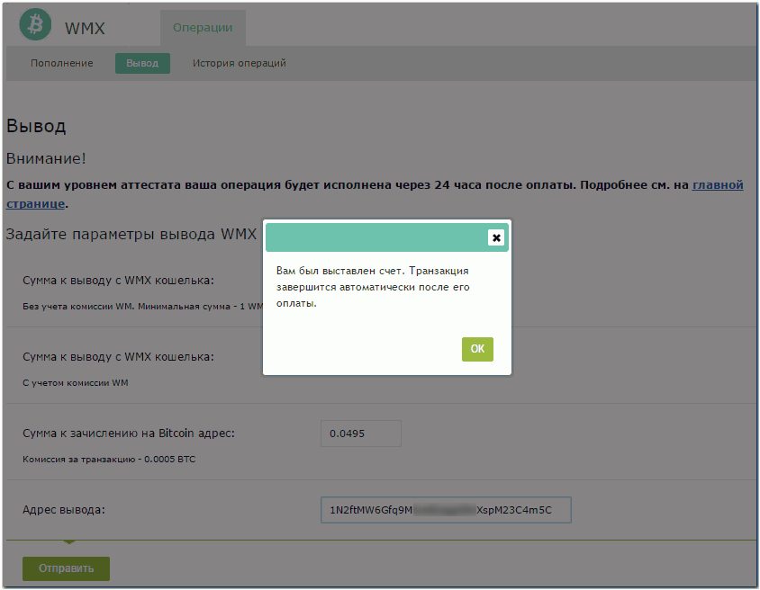Click the Адрес вывода input field
Image resolution: width=760 pixels, height=590 pixels.
(x=446, y=510)
